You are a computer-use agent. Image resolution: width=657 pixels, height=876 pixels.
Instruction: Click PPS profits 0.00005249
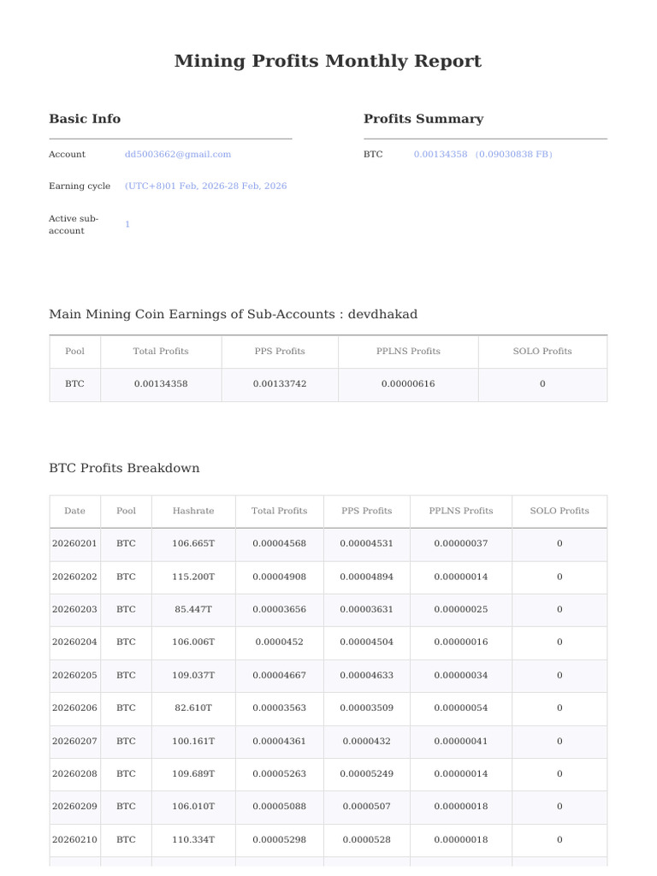(366, 773)
